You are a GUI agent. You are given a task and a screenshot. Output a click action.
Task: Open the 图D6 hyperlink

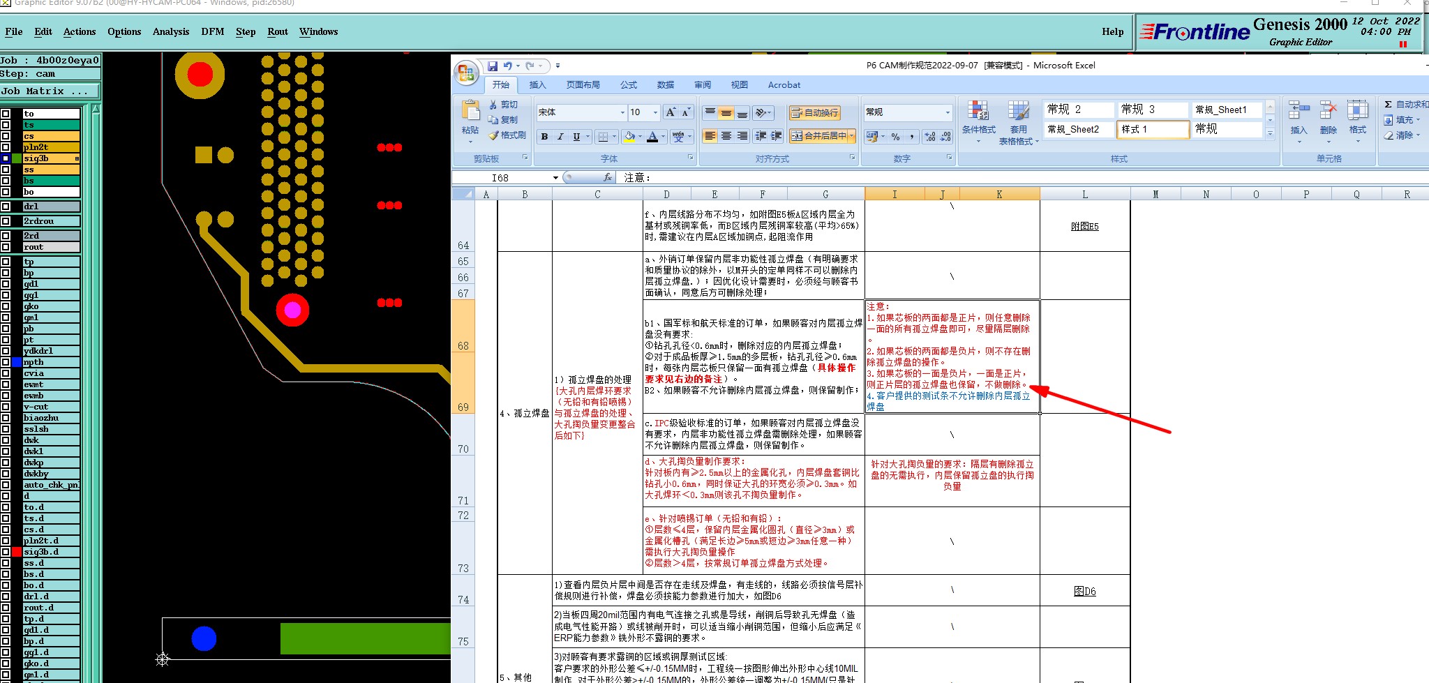(x=1084, y=592)
